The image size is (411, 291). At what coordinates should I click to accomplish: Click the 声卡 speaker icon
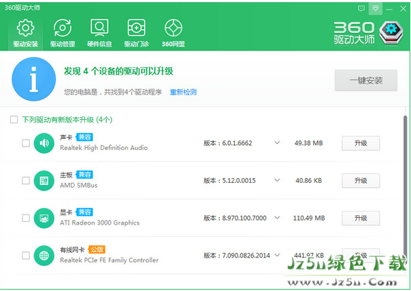click(x=44, y=143)
